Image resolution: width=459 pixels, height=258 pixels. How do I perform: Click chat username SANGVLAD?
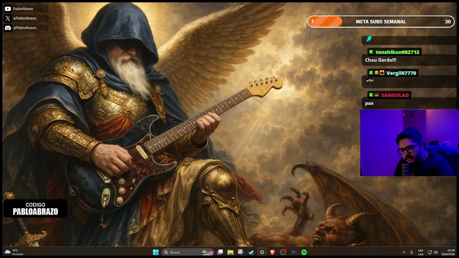[x=395, y=95]
